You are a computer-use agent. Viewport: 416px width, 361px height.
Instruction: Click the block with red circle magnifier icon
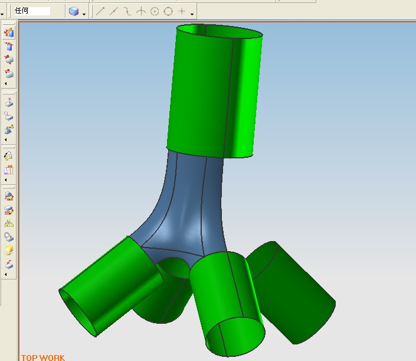9,116
